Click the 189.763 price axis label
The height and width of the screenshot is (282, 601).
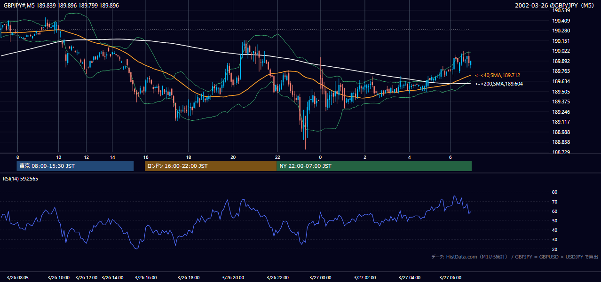click(x=561, y=71)
